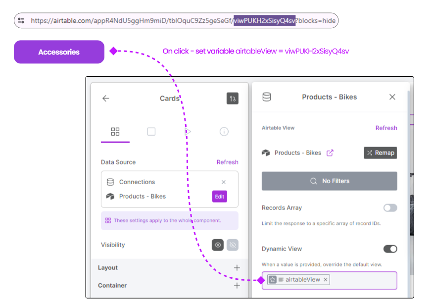
Task: Go back with the Cards panel arrow
Action: pos(106,99)
